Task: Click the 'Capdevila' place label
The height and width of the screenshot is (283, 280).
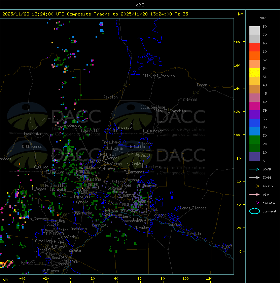Action: tap(90, 131)
